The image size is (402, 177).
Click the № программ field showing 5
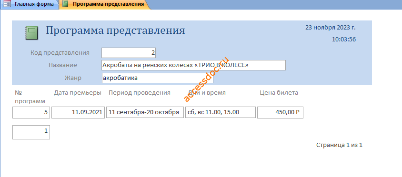point(31,112)
